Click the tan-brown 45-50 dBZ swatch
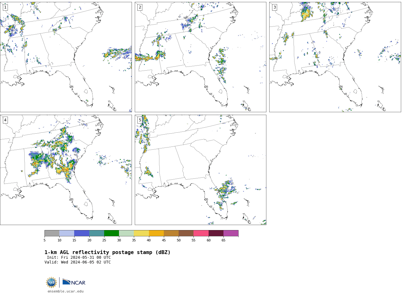The height and width of the screenshot is (295, 404). [171, 233]
